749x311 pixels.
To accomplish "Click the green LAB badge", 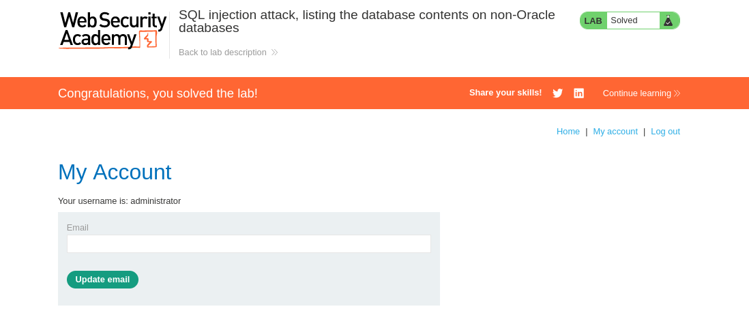I will click(x=593, y=20).
